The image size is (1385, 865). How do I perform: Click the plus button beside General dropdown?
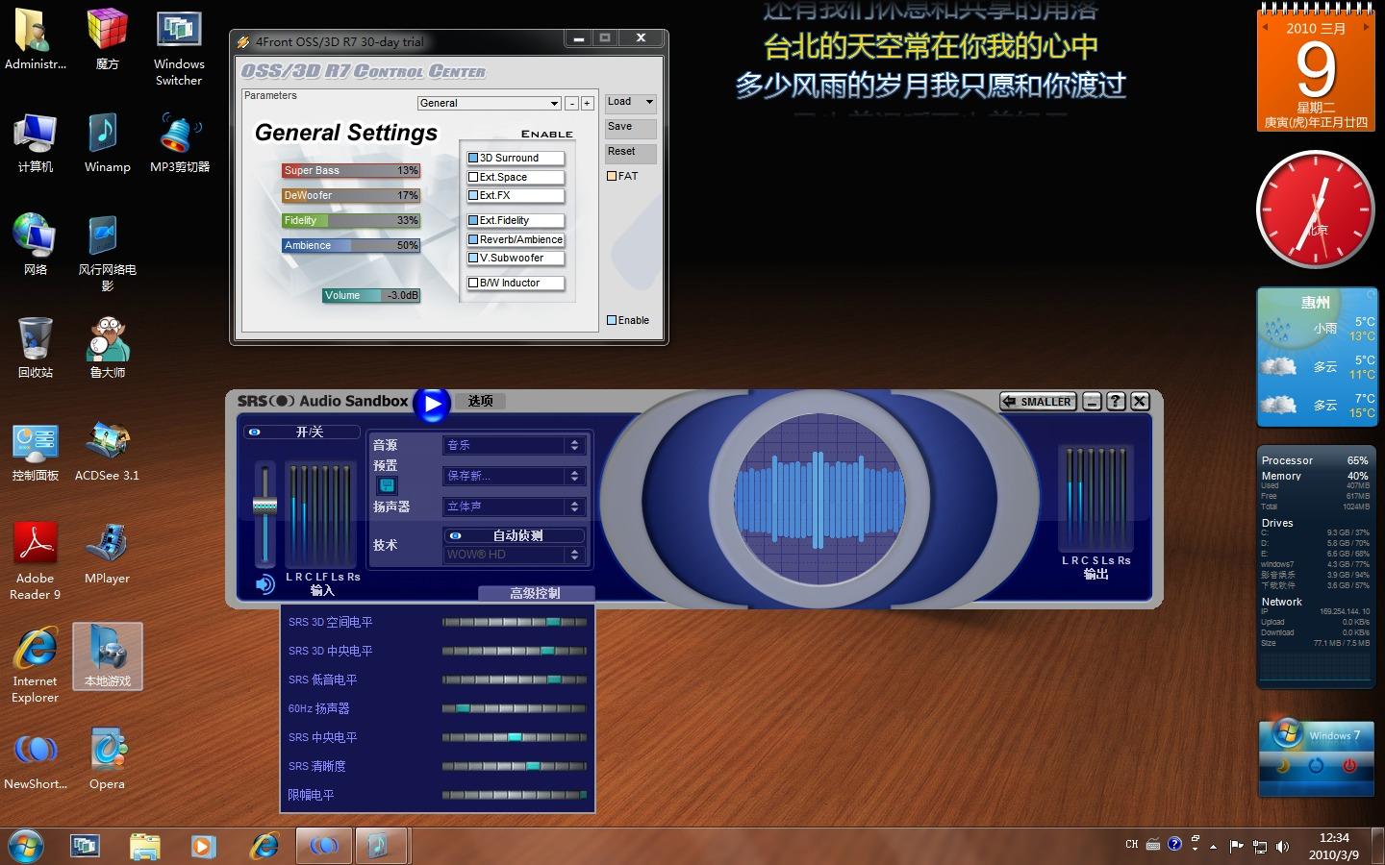click(587, 103)
